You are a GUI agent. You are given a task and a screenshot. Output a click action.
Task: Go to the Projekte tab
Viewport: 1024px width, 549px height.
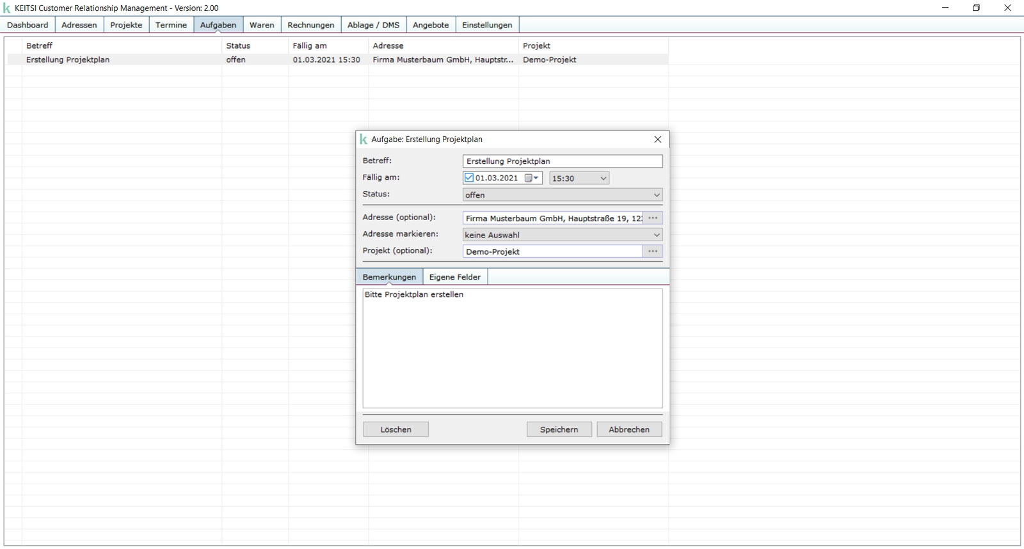click(x=126, y=25)
